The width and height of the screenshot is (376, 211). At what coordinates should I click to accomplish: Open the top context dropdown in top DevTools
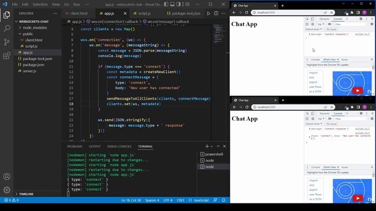pos(321,24)
